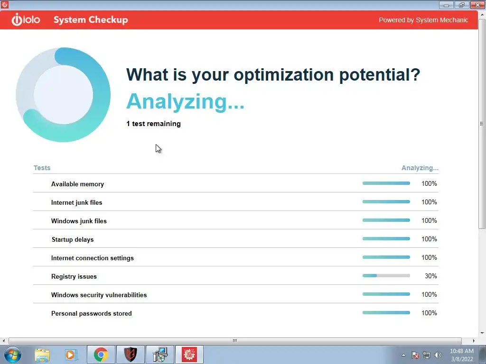Image resolution: width=486 pixels, height=364 pixels.
Task: Click the Tests column header
Action: click(x=42, y=168)
